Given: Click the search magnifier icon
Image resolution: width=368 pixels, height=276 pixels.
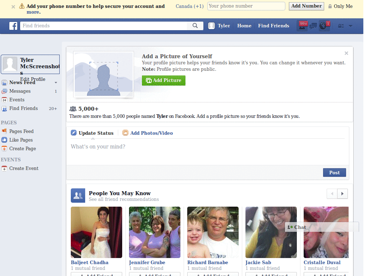Looking at the screenshot, I should 195,26.
